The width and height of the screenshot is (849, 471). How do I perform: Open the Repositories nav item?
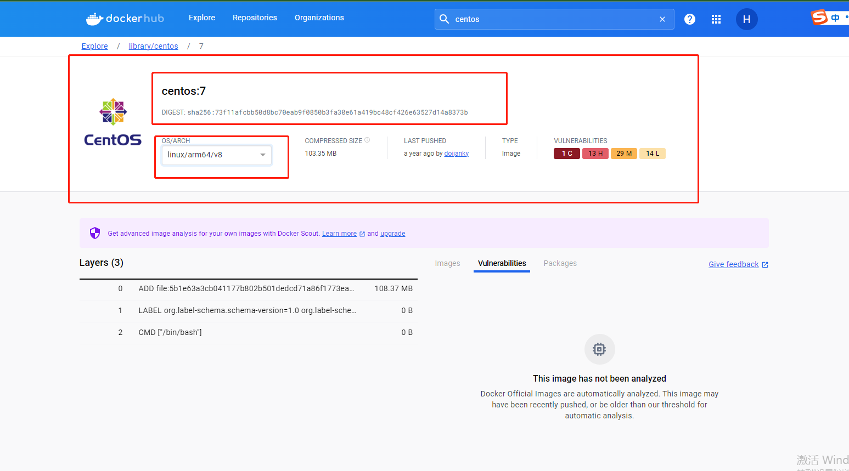(255, 18)
